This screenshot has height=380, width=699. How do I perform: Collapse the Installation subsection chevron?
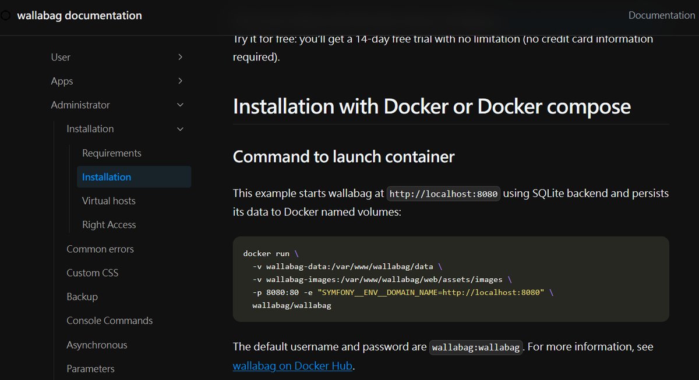point(180,129)
